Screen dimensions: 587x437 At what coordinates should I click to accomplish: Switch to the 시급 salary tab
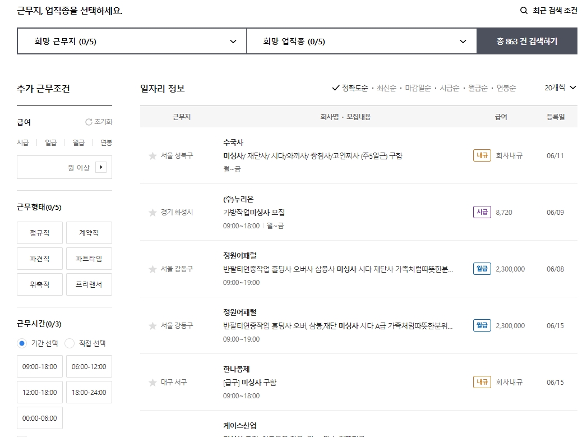click(x=22, y=142)
